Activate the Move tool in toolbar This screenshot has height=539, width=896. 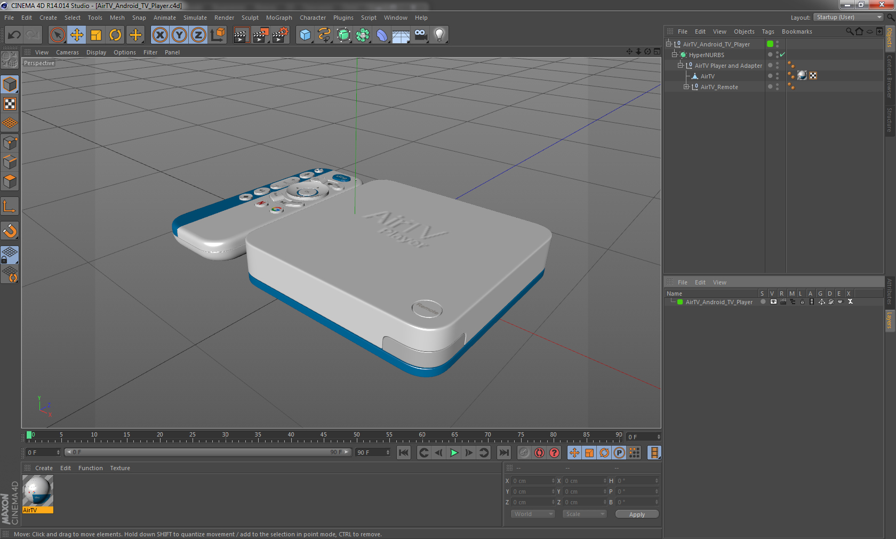(x=77, y=35)
